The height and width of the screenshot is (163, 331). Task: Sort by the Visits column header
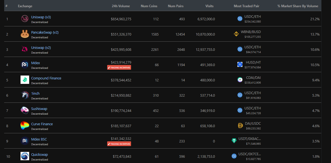click(209, 6)
